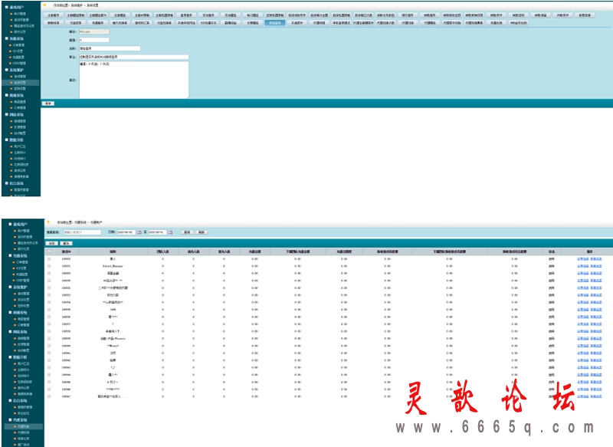Focus the start date input field
The image size is (613, 447).
(126, 232)
